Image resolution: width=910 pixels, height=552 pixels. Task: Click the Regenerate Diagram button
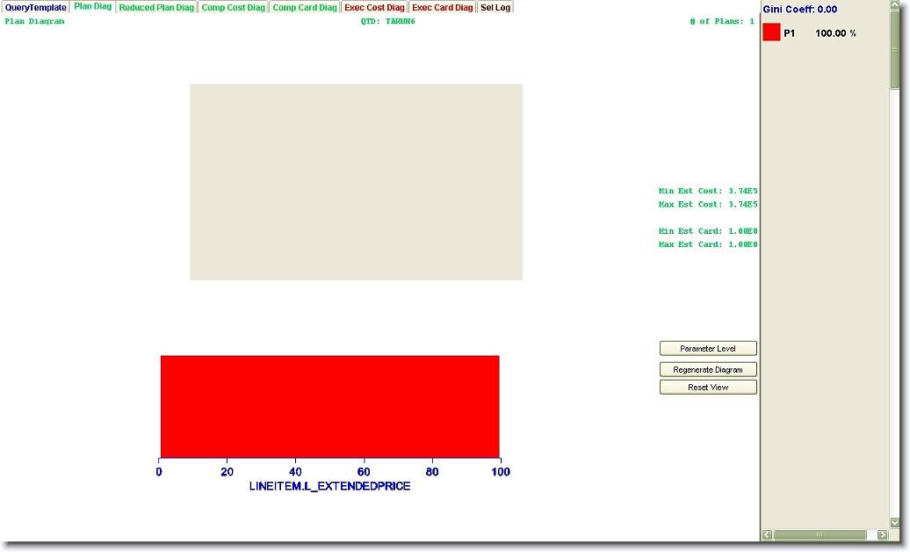point(708,370)
